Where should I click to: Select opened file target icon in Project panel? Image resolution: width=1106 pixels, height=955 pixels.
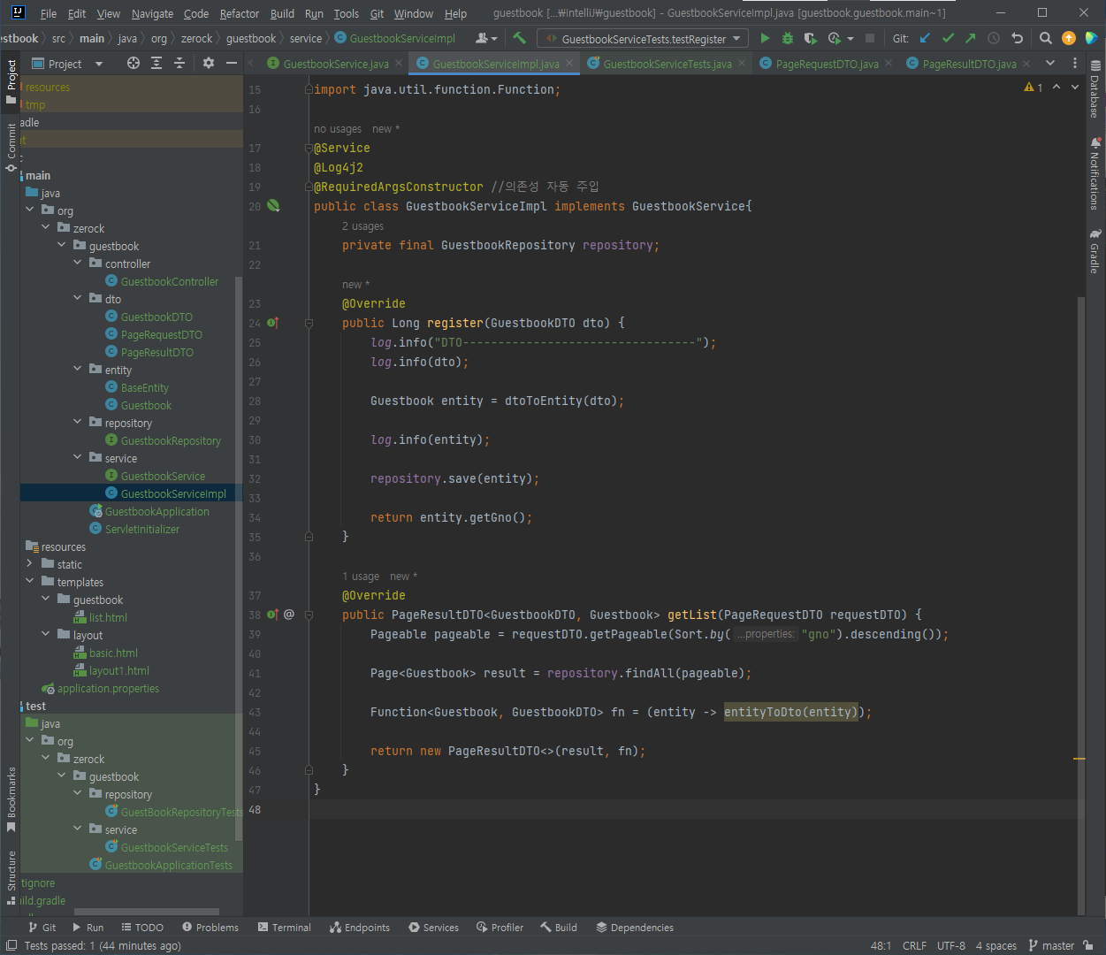(x=133, y=63)
